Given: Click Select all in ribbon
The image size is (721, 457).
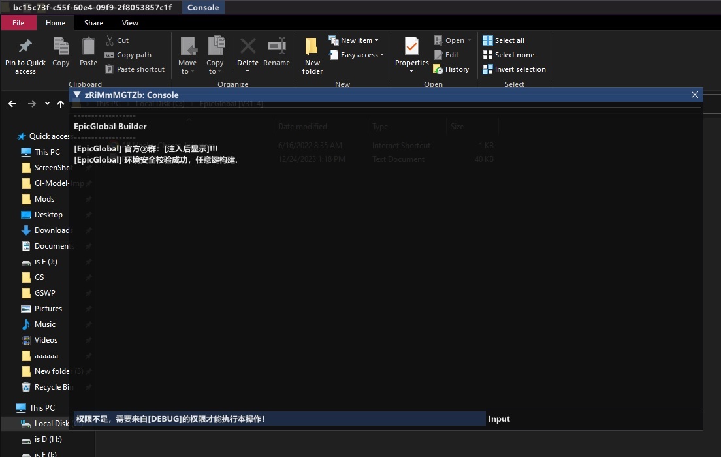Looking at the screenshot, I should [504, 40].
